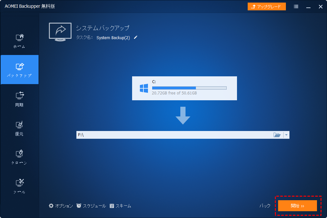The height and width of the screenshot is (218, 327).
Task: Click the F:\ destination path field
Action: (x=174, y=135)
